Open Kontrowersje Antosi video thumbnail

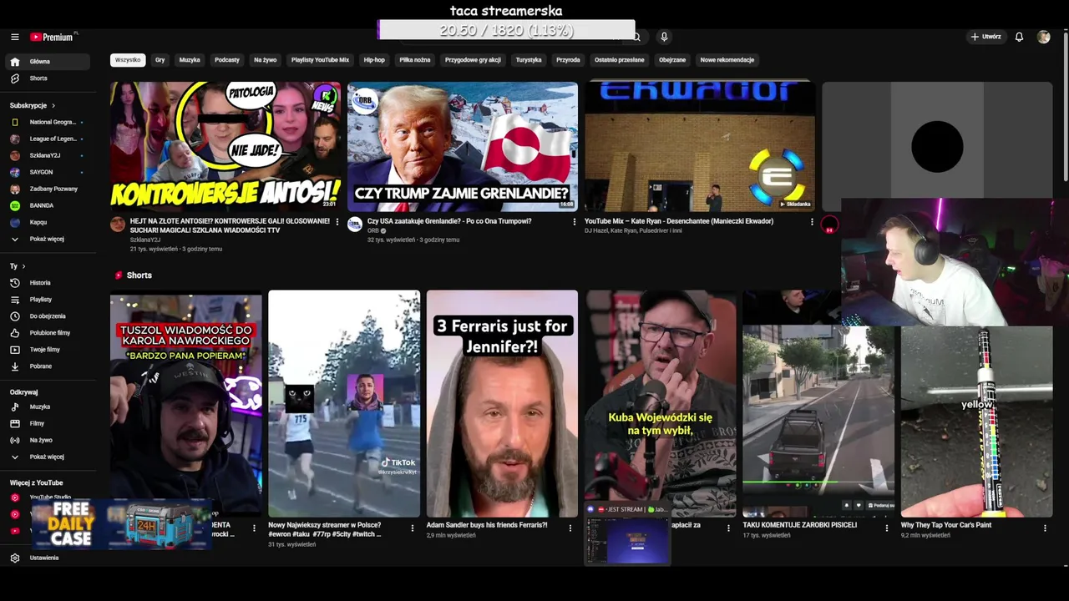point(225,147)
